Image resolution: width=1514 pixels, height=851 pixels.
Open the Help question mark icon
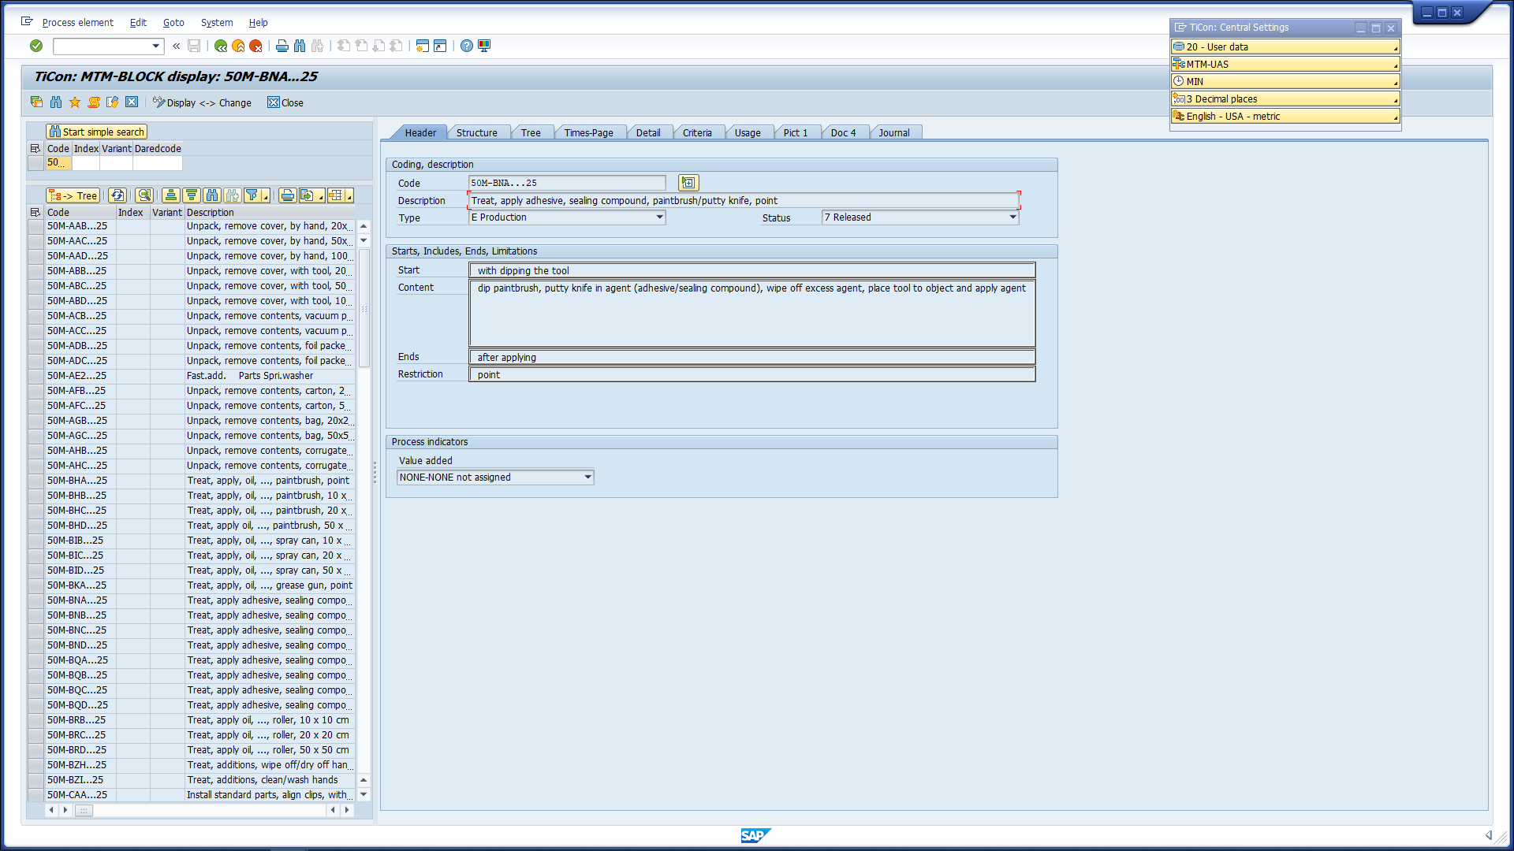[x=467, y=46]
